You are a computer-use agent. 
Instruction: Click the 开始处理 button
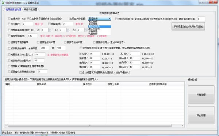tap(201, 95)
